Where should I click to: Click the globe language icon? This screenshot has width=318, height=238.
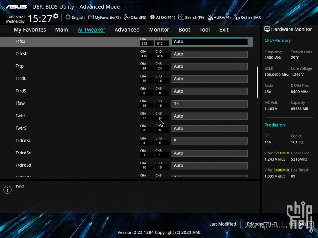tap(68, 17)
